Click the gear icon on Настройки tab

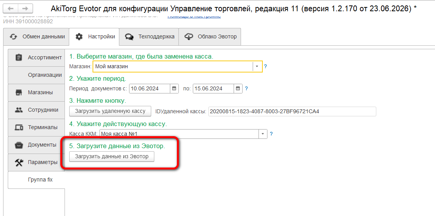tap(79, 36)
